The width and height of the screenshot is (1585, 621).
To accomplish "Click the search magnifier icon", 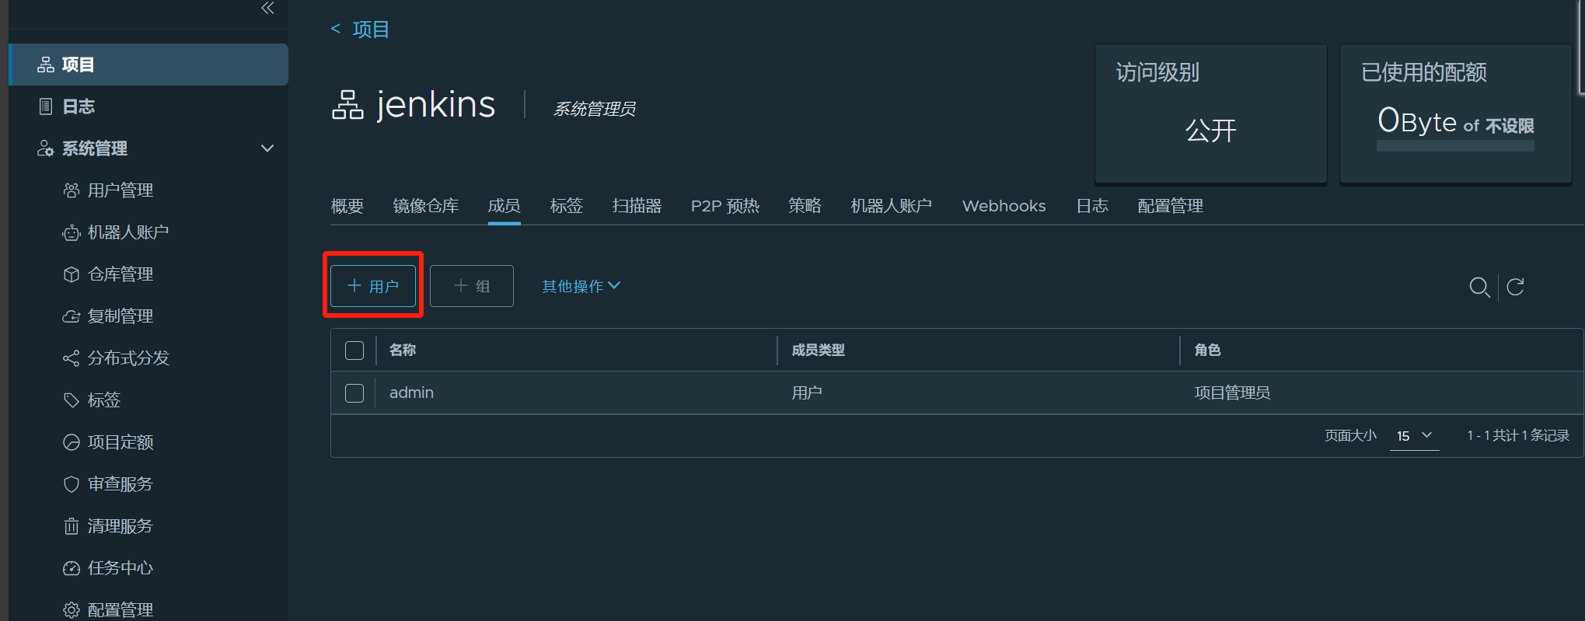I will pos(1479,287).
